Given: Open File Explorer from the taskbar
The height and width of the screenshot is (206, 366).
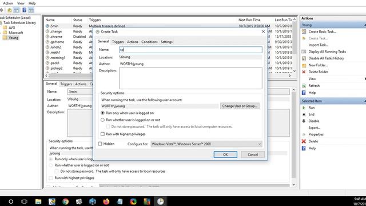Looking at the screenshot, I should [38, 201].
